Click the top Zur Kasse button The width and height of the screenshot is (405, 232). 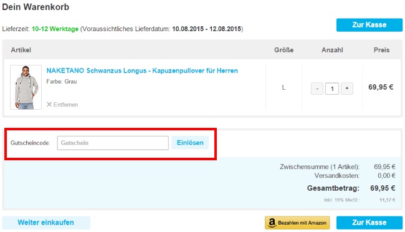tap(369, 25)
